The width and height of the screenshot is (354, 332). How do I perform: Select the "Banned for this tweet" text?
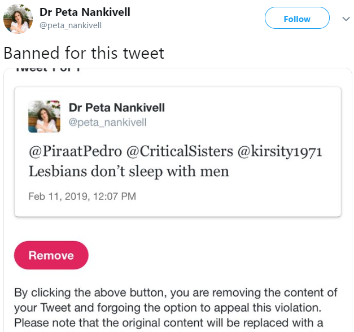[84, 53]
